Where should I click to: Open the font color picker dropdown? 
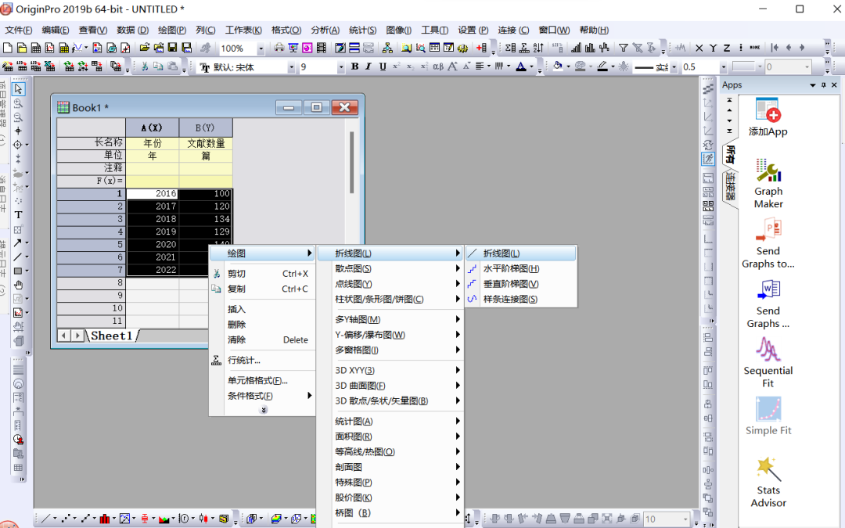coord(531,66)
